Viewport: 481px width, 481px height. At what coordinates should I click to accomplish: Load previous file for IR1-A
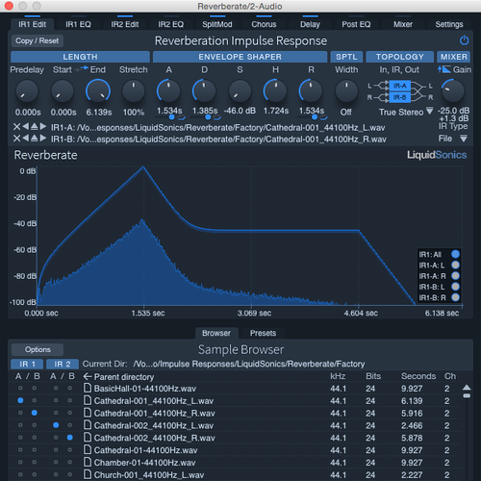(26, 127)
